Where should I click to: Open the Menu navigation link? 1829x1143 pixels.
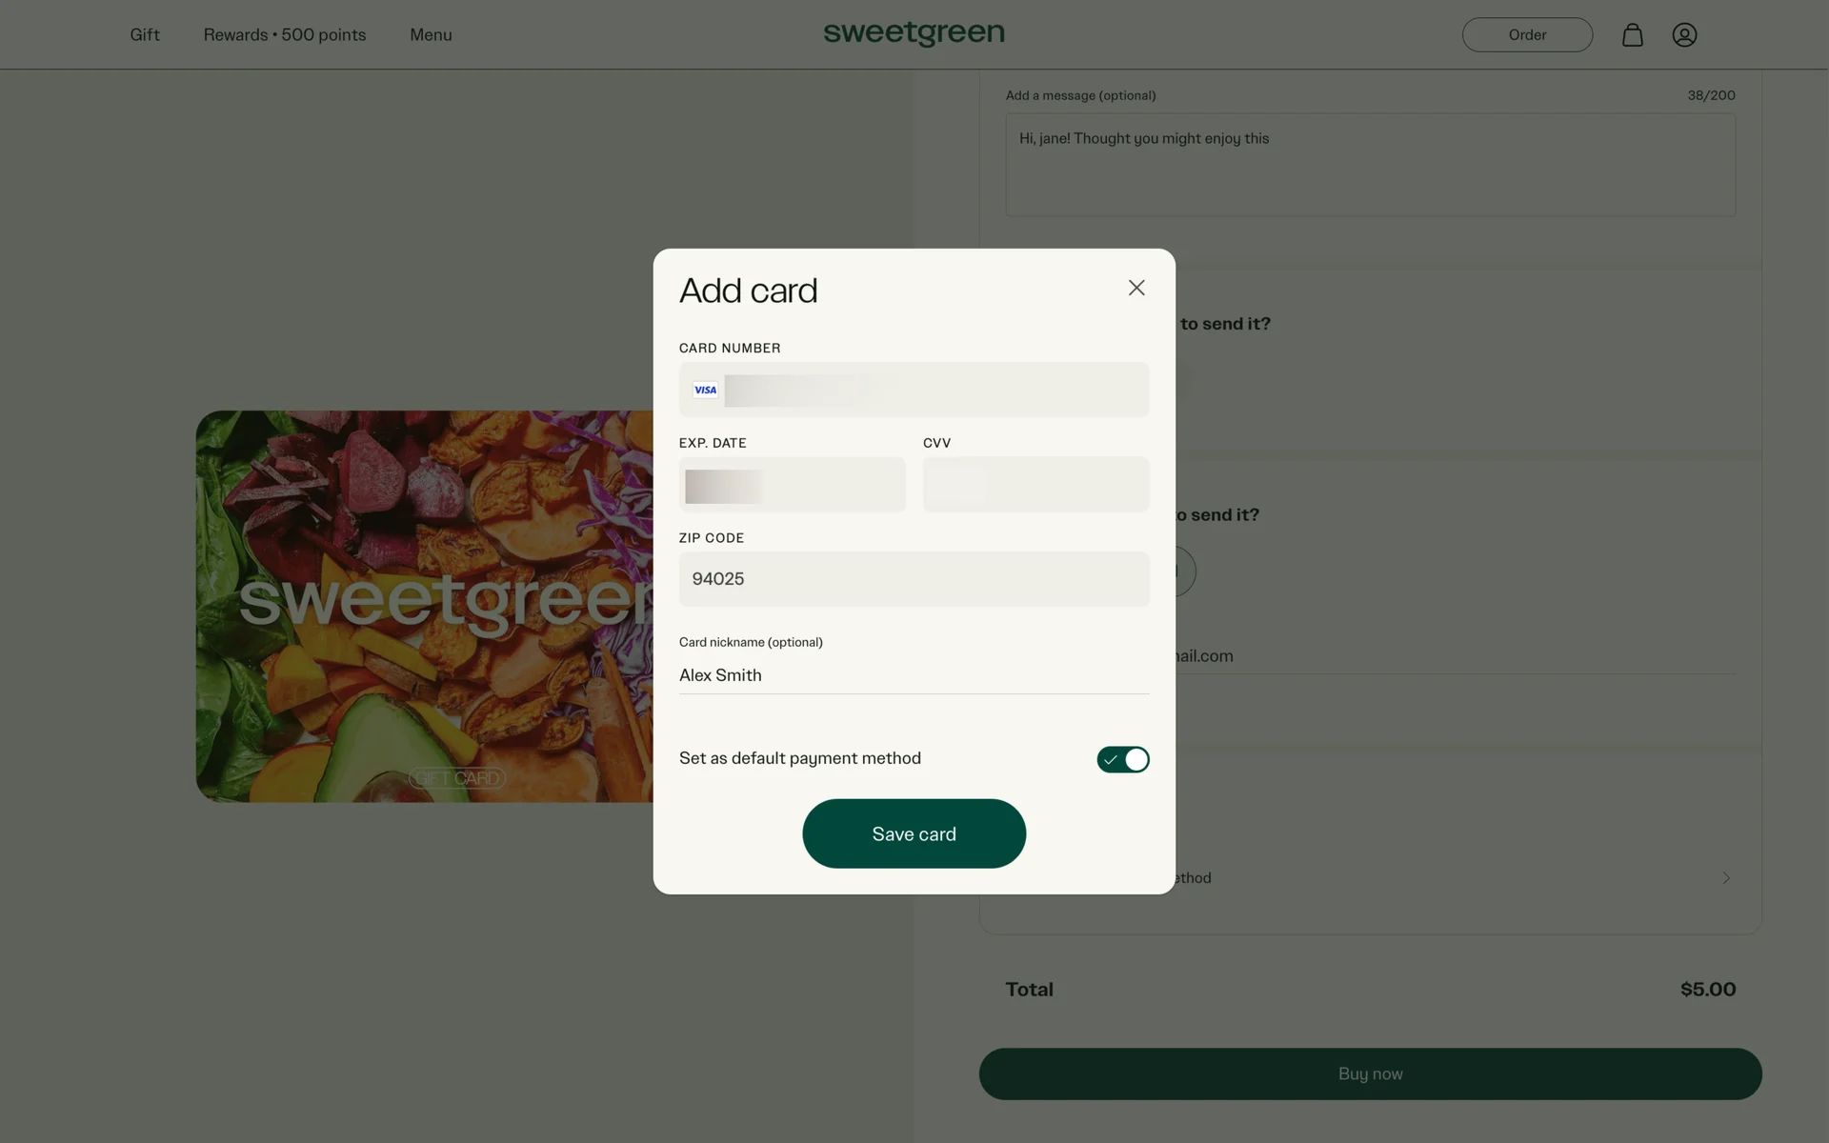click(x=431, y=35)
